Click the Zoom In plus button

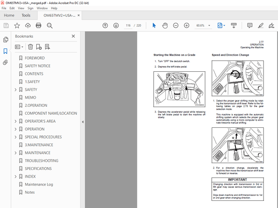tap(187, 26)
